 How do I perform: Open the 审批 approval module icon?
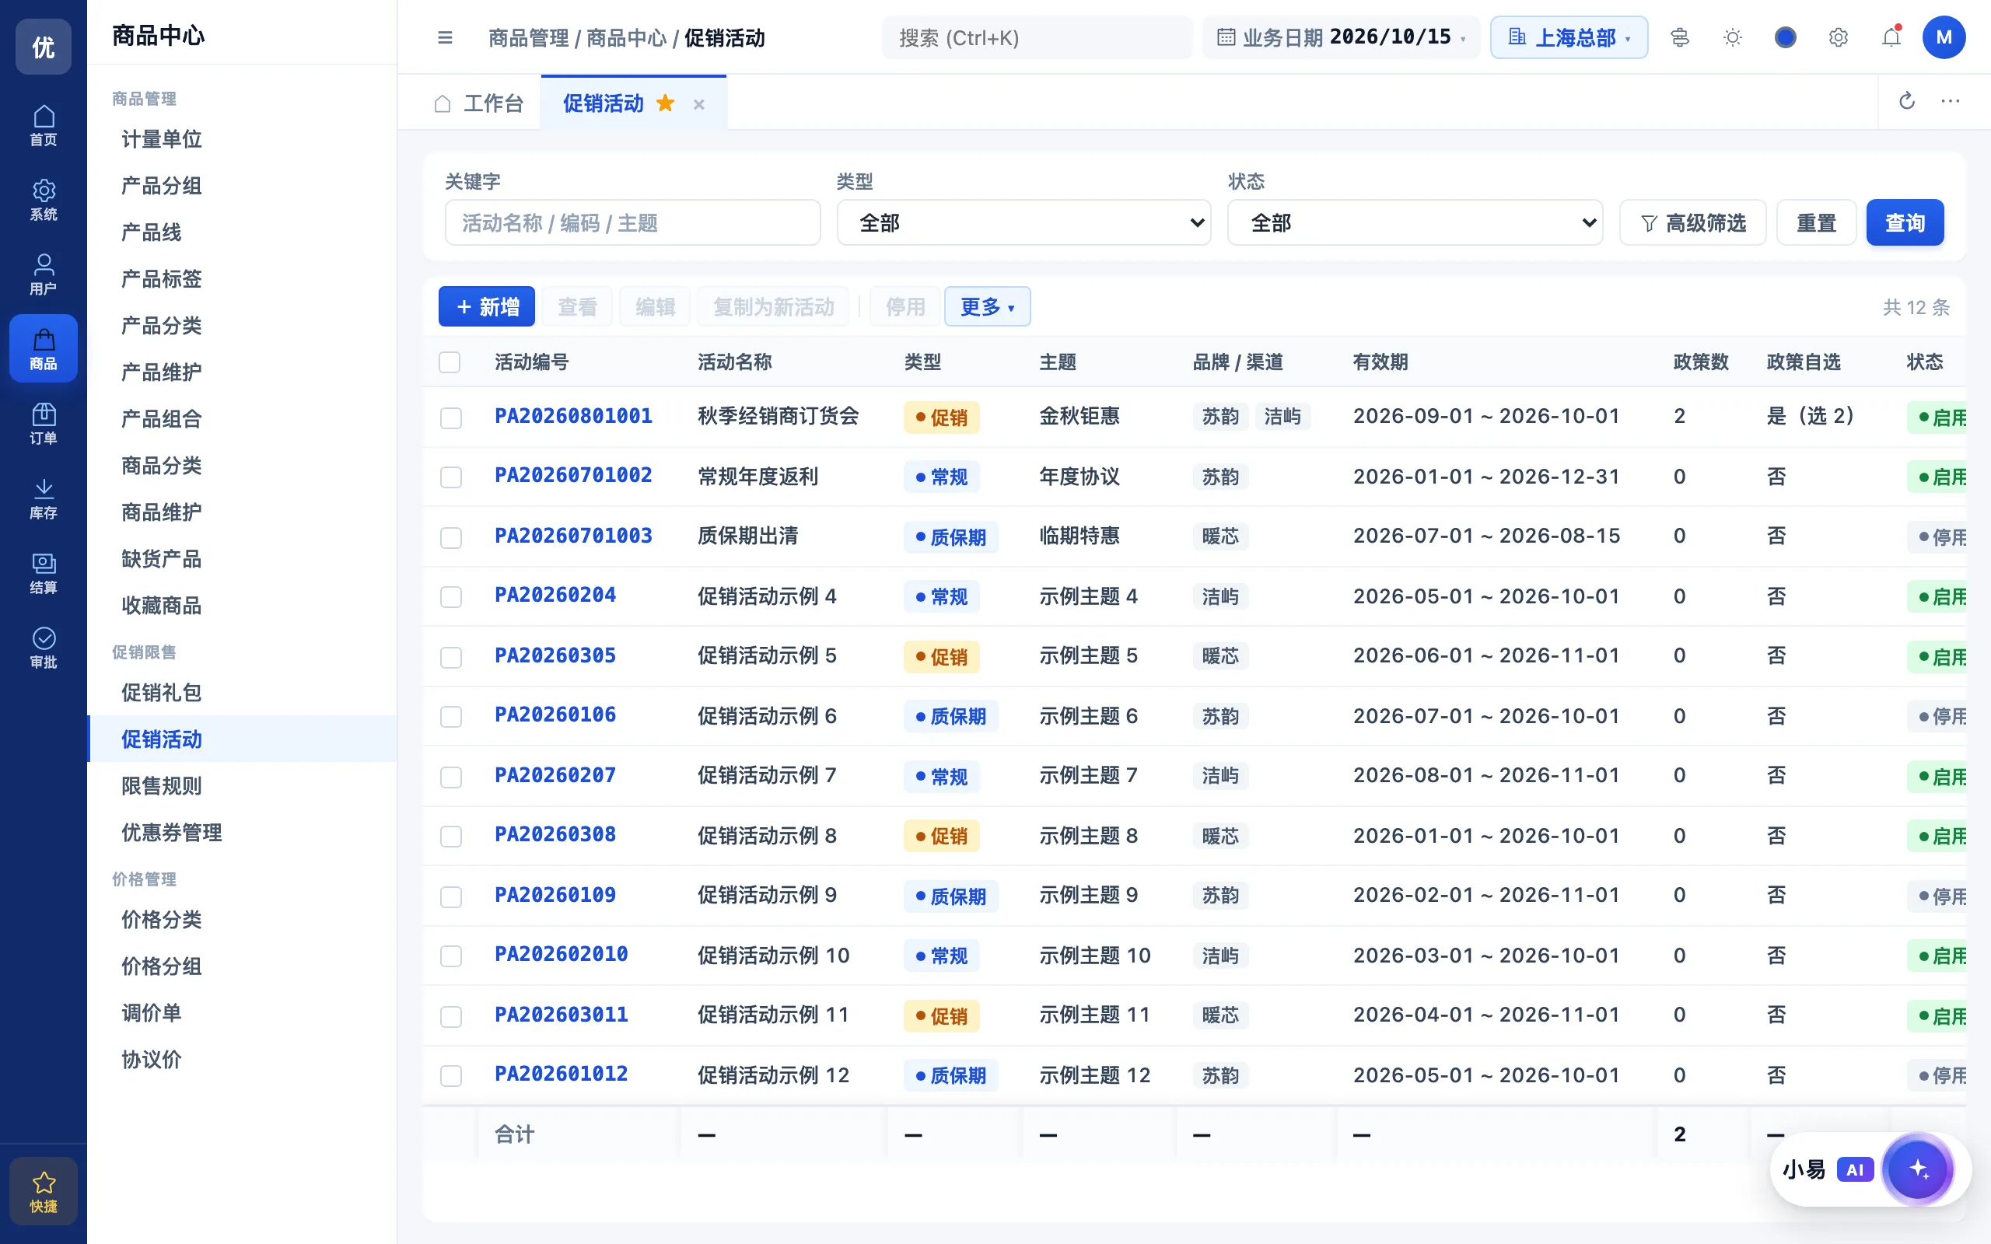tap(44, 648)
